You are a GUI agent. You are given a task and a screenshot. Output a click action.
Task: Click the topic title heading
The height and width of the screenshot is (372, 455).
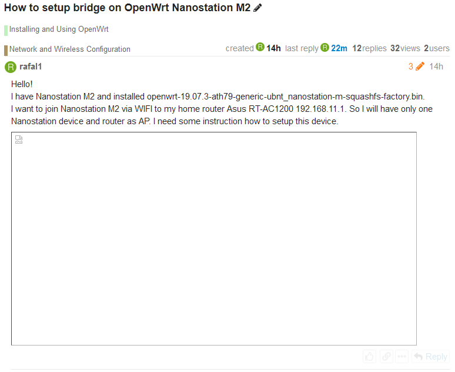pyautogui.click(x=127, y=8)
